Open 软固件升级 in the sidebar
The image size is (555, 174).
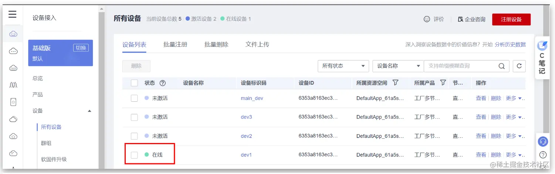[54, 160]
